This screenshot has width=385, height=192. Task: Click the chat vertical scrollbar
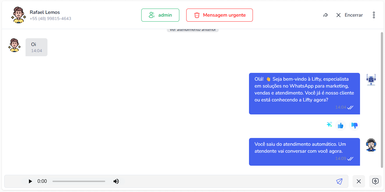[x=382, y=100]
